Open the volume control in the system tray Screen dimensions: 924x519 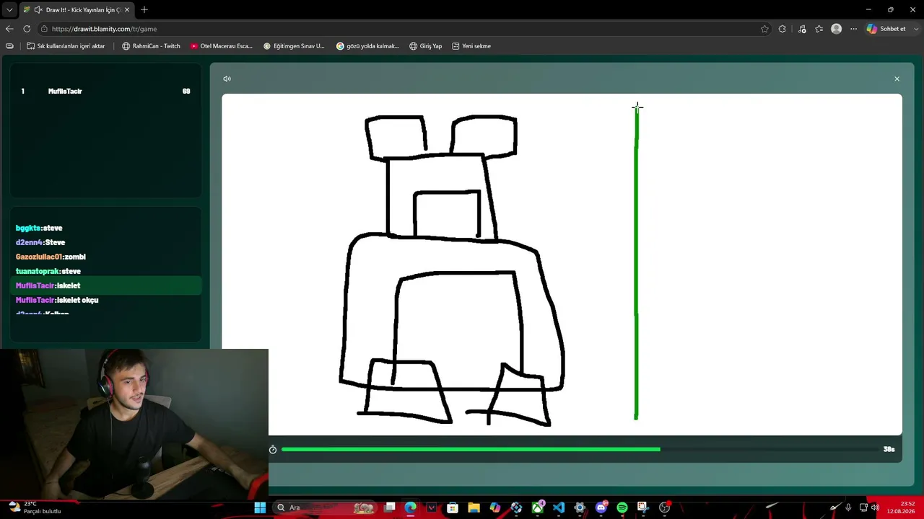875,507
